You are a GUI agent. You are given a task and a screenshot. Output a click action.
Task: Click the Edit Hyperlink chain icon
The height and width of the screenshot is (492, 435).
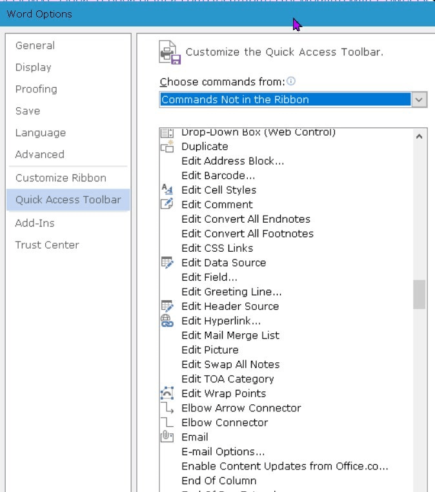coord(167,321)
